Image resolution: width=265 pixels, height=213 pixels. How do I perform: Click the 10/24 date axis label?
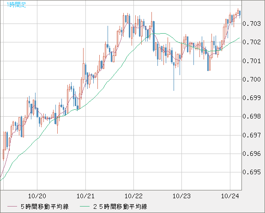click(x=230, y=196)
